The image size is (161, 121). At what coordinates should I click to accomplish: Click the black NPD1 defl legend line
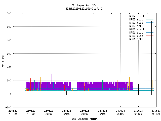click(x=150, y=39)
